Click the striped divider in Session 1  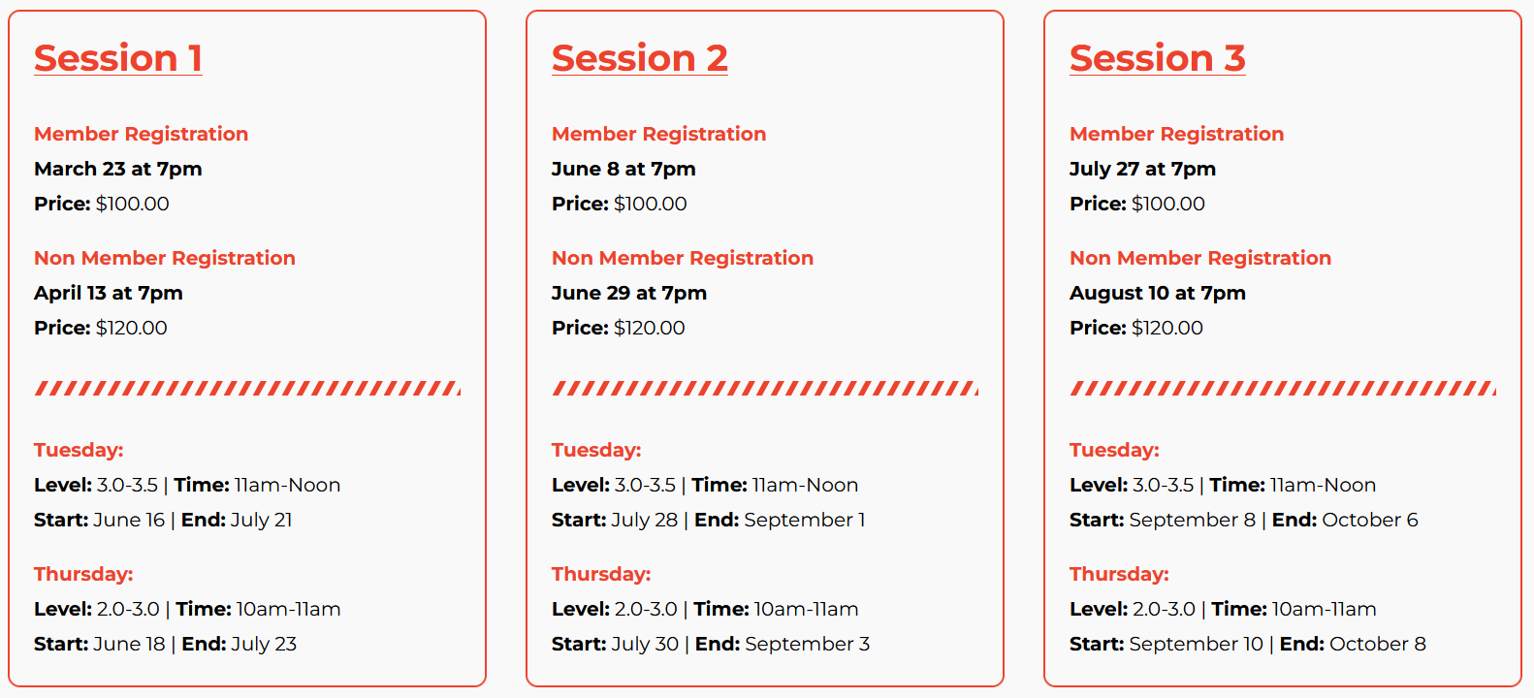coord(247,389)
